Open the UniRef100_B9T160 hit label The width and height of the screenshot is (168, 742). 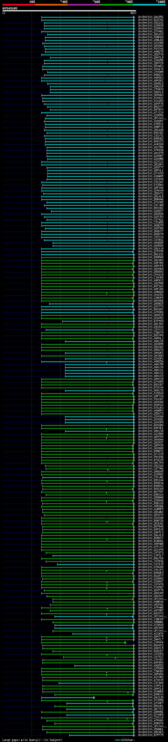(150, 286)
